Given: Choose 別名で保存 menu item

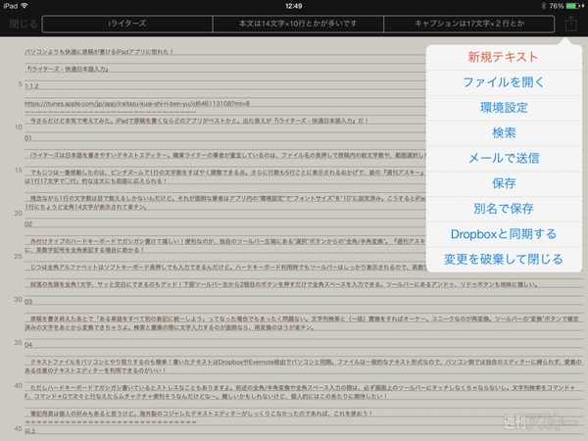Looking at the screenshot, I should point(504,209).
